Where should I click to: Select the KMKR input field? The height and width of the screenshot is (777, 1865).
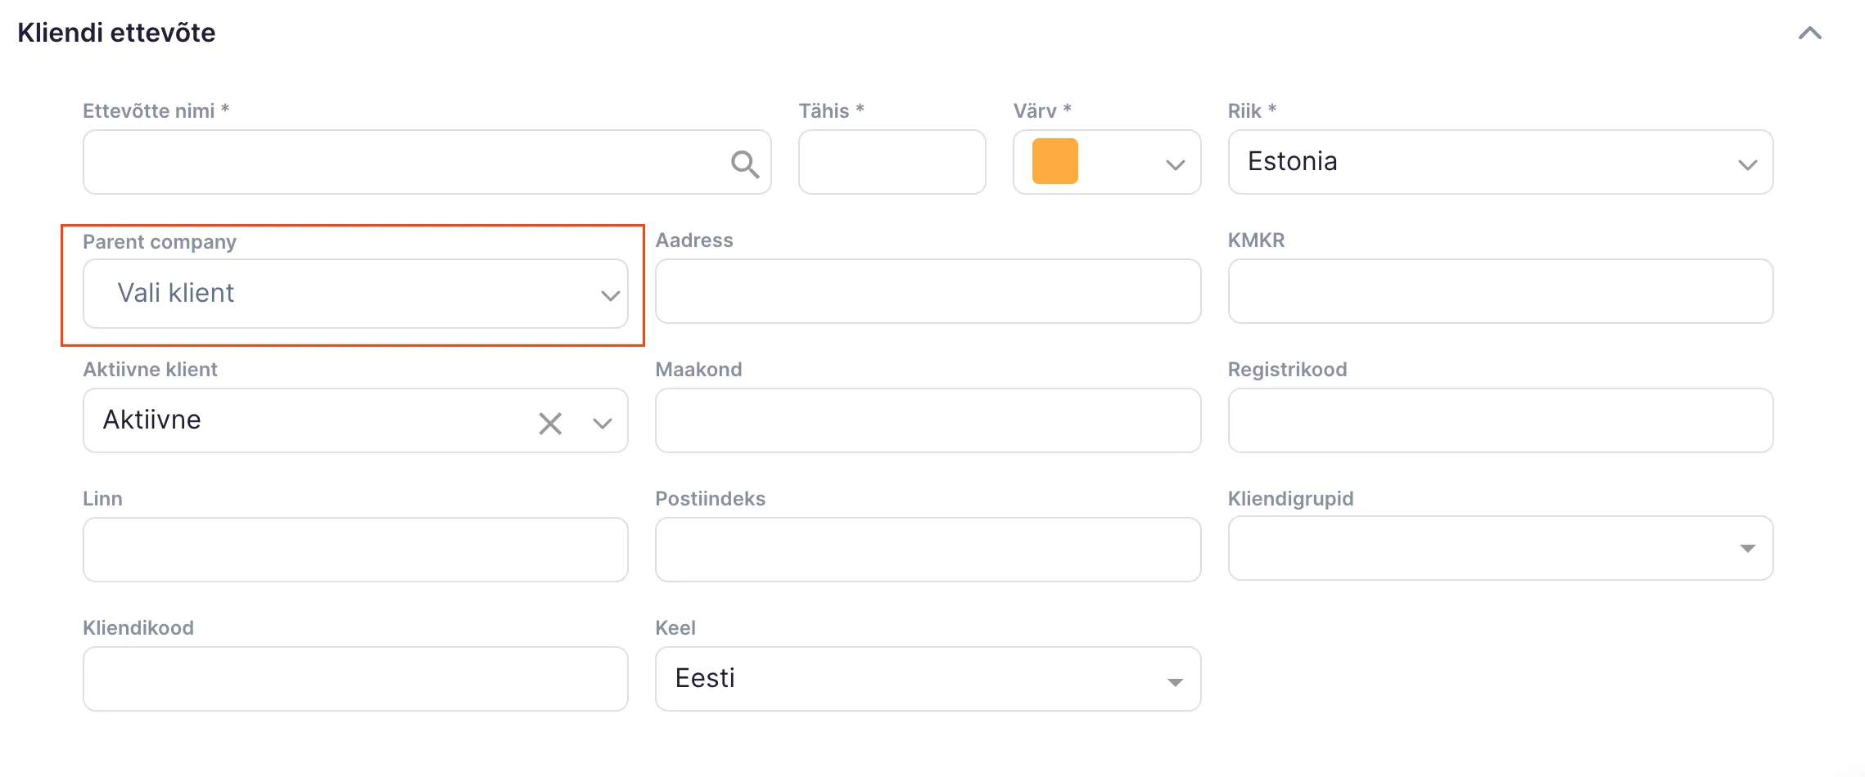point(1500,292)
